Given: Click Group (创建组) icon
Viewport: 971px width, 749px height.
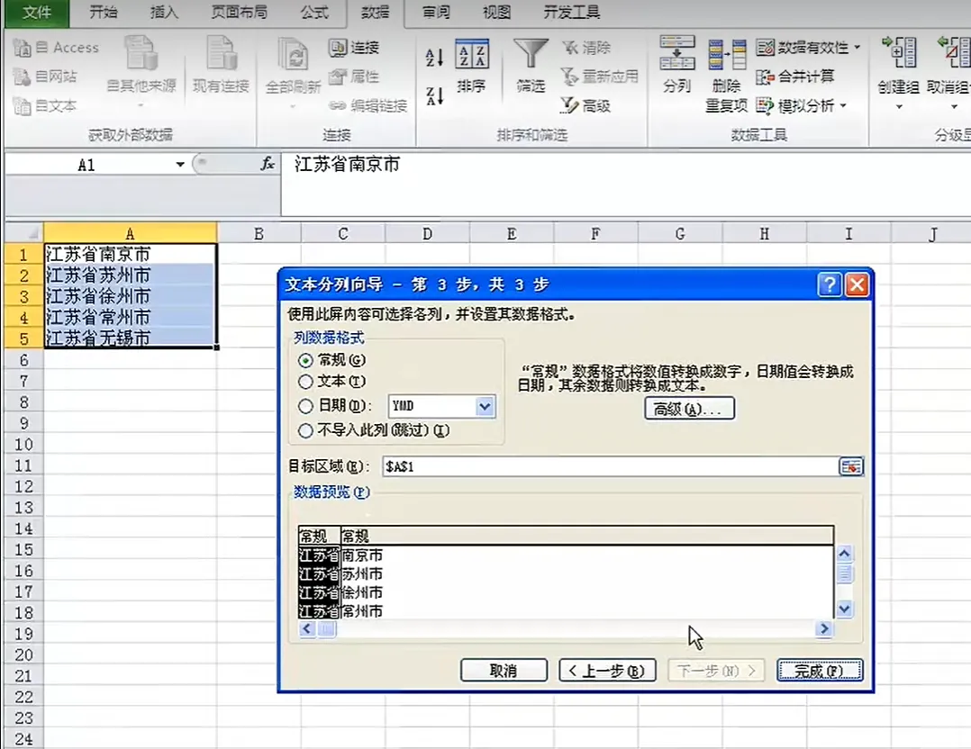Looking at the screenshot, I should tap(899, 52).
